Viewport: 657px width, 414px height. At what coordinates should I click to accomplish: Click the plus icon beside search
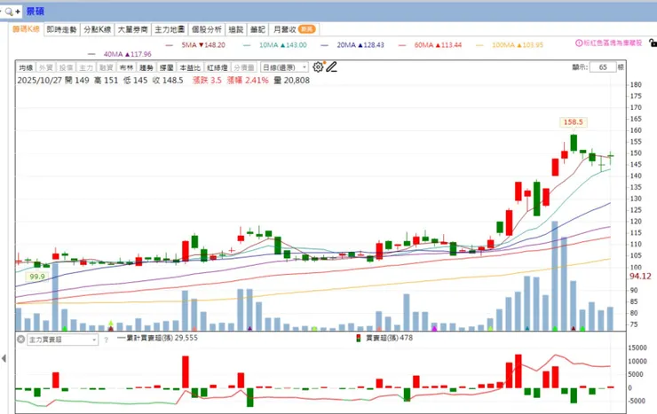tap(18, 12)
